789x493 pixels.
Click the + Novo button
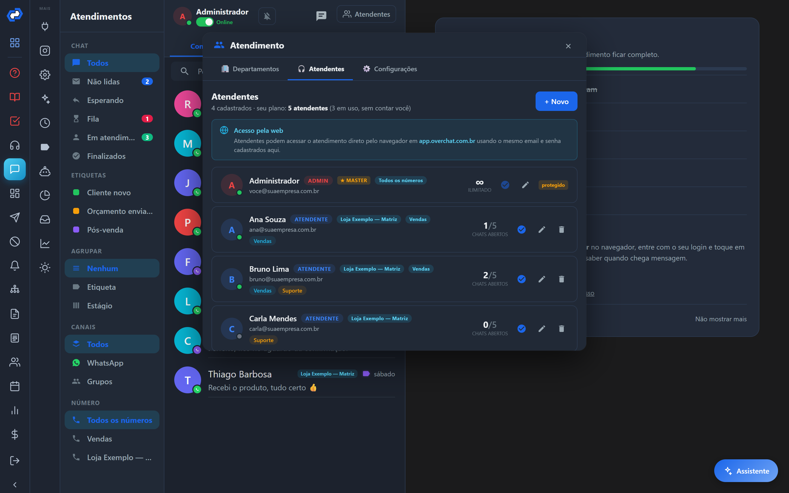556,101
